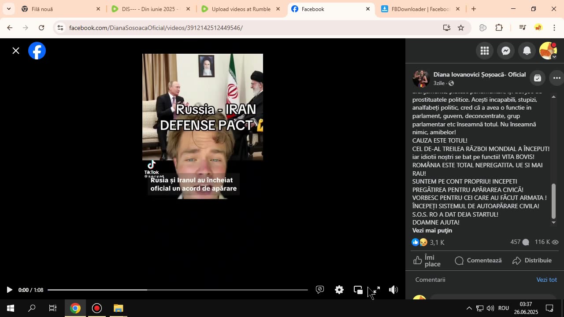564x317 pixels.
Task: Reload the current page
Action: pos(41,28)
